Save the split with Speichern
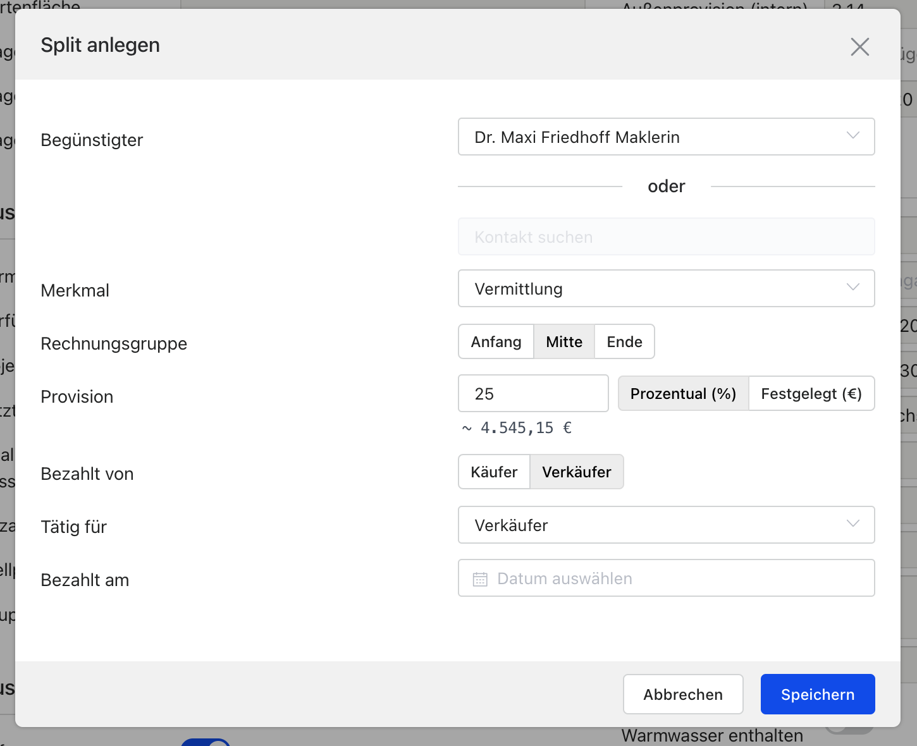The width and height of the screenshot is (917, 746). tap(818, 694)
